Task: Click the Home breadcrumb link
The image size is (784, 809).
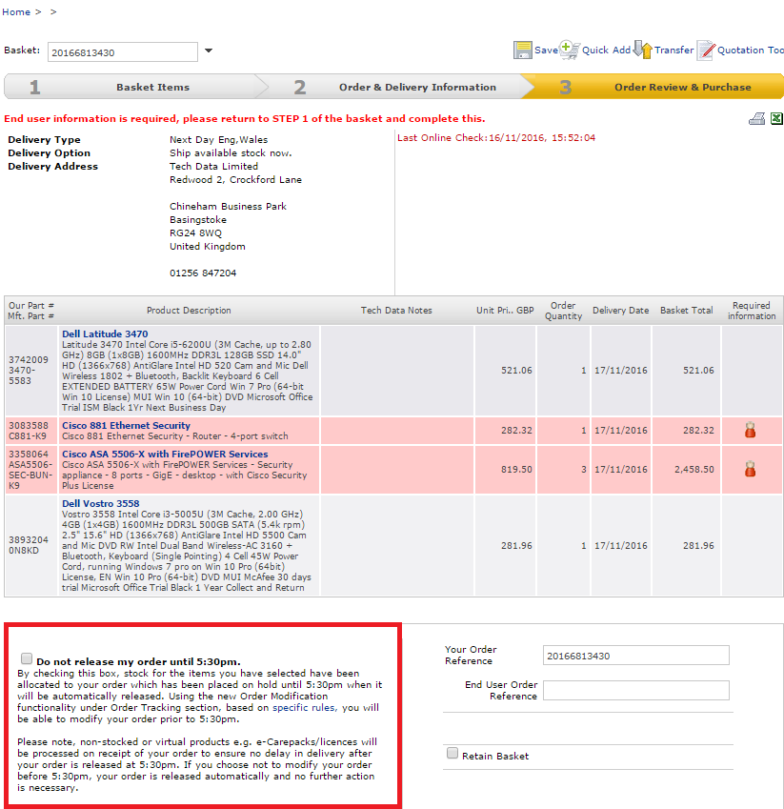Action: coord(16,12)
